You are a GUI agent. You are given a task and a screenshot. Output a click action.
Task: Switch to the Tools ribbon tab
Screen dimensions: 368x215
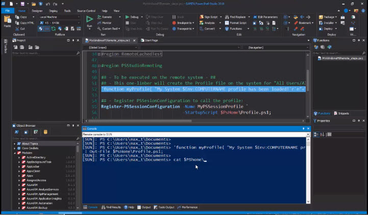point(67,11)
